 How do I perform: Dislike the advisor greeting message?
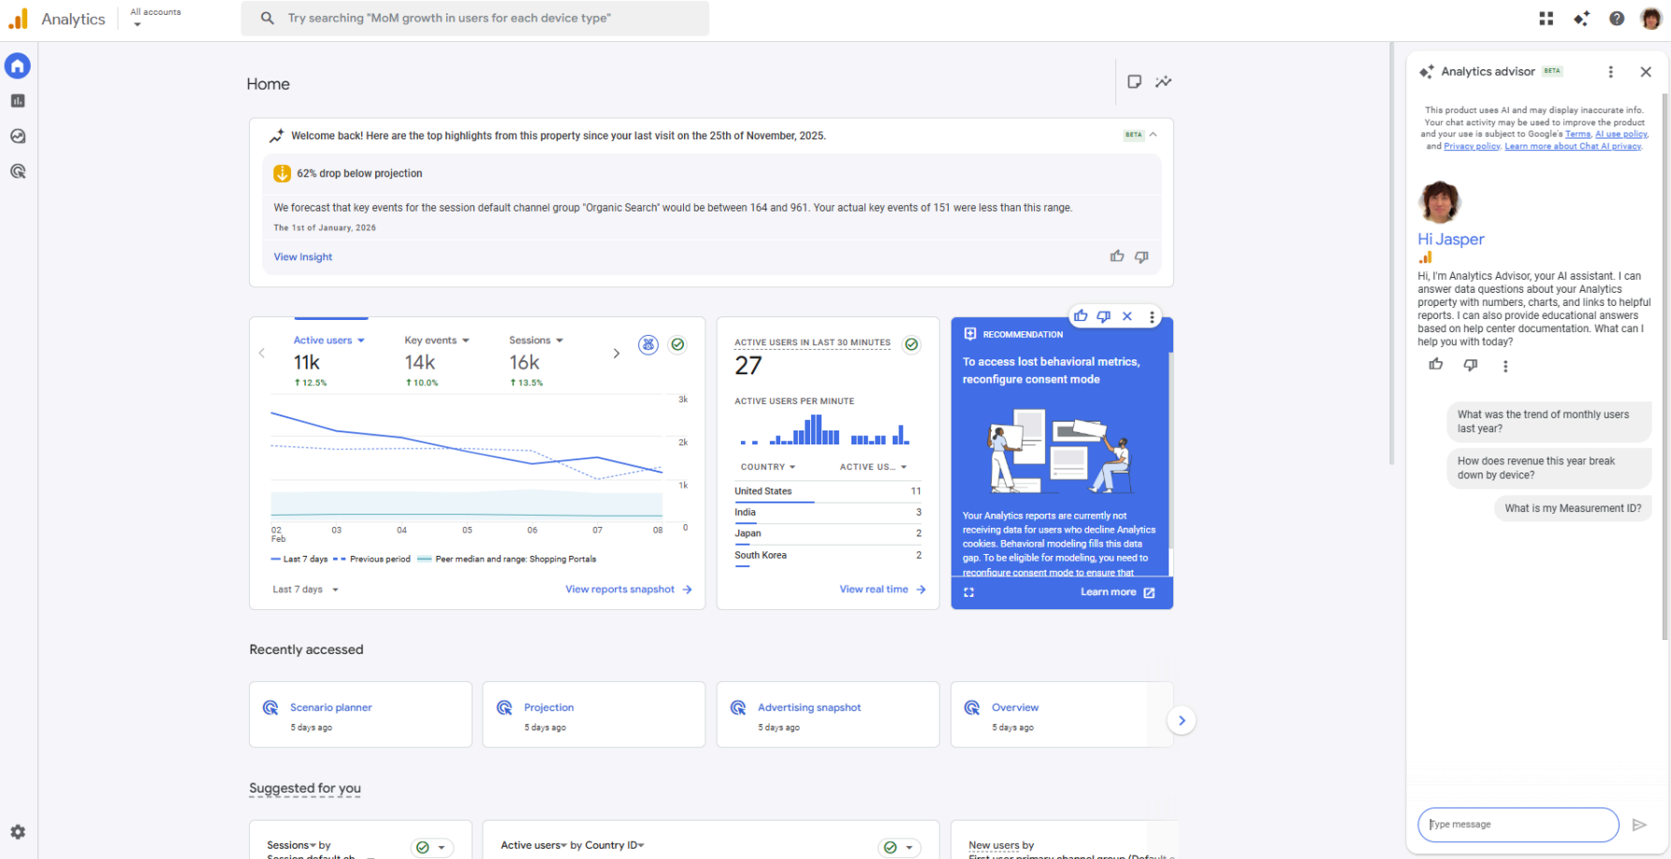coord(1471,365)
